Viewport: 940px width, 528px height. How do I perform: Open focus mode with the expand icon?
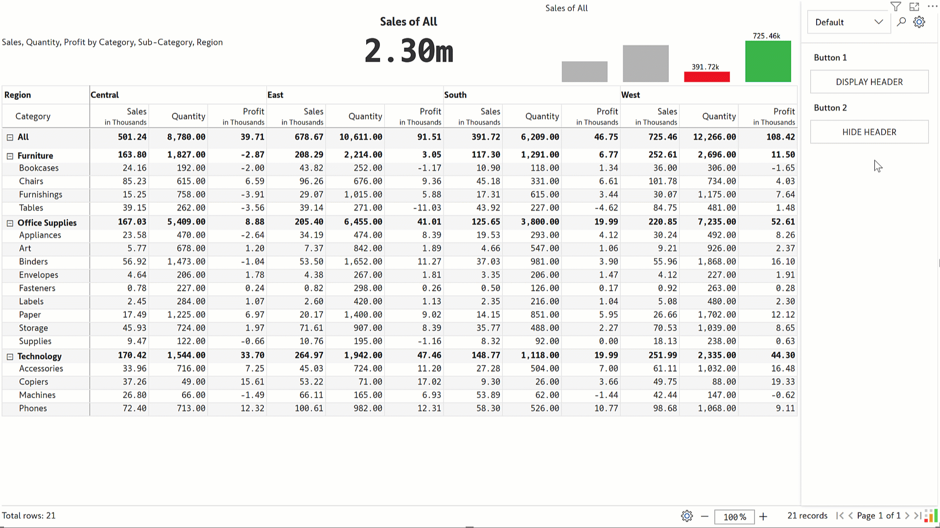tap(914, 7)
